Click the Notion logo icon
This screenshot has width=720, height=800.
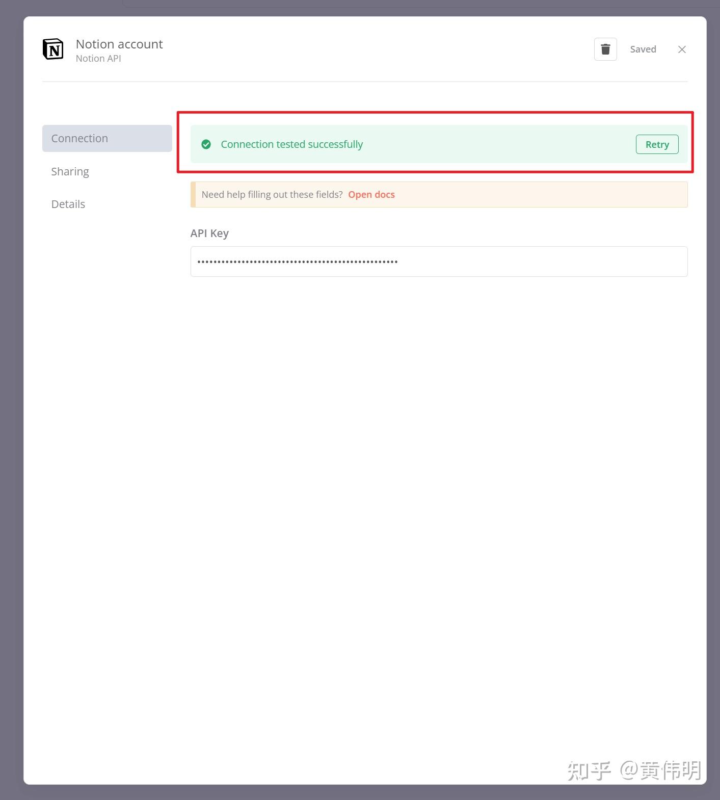[x=53, y=49]
